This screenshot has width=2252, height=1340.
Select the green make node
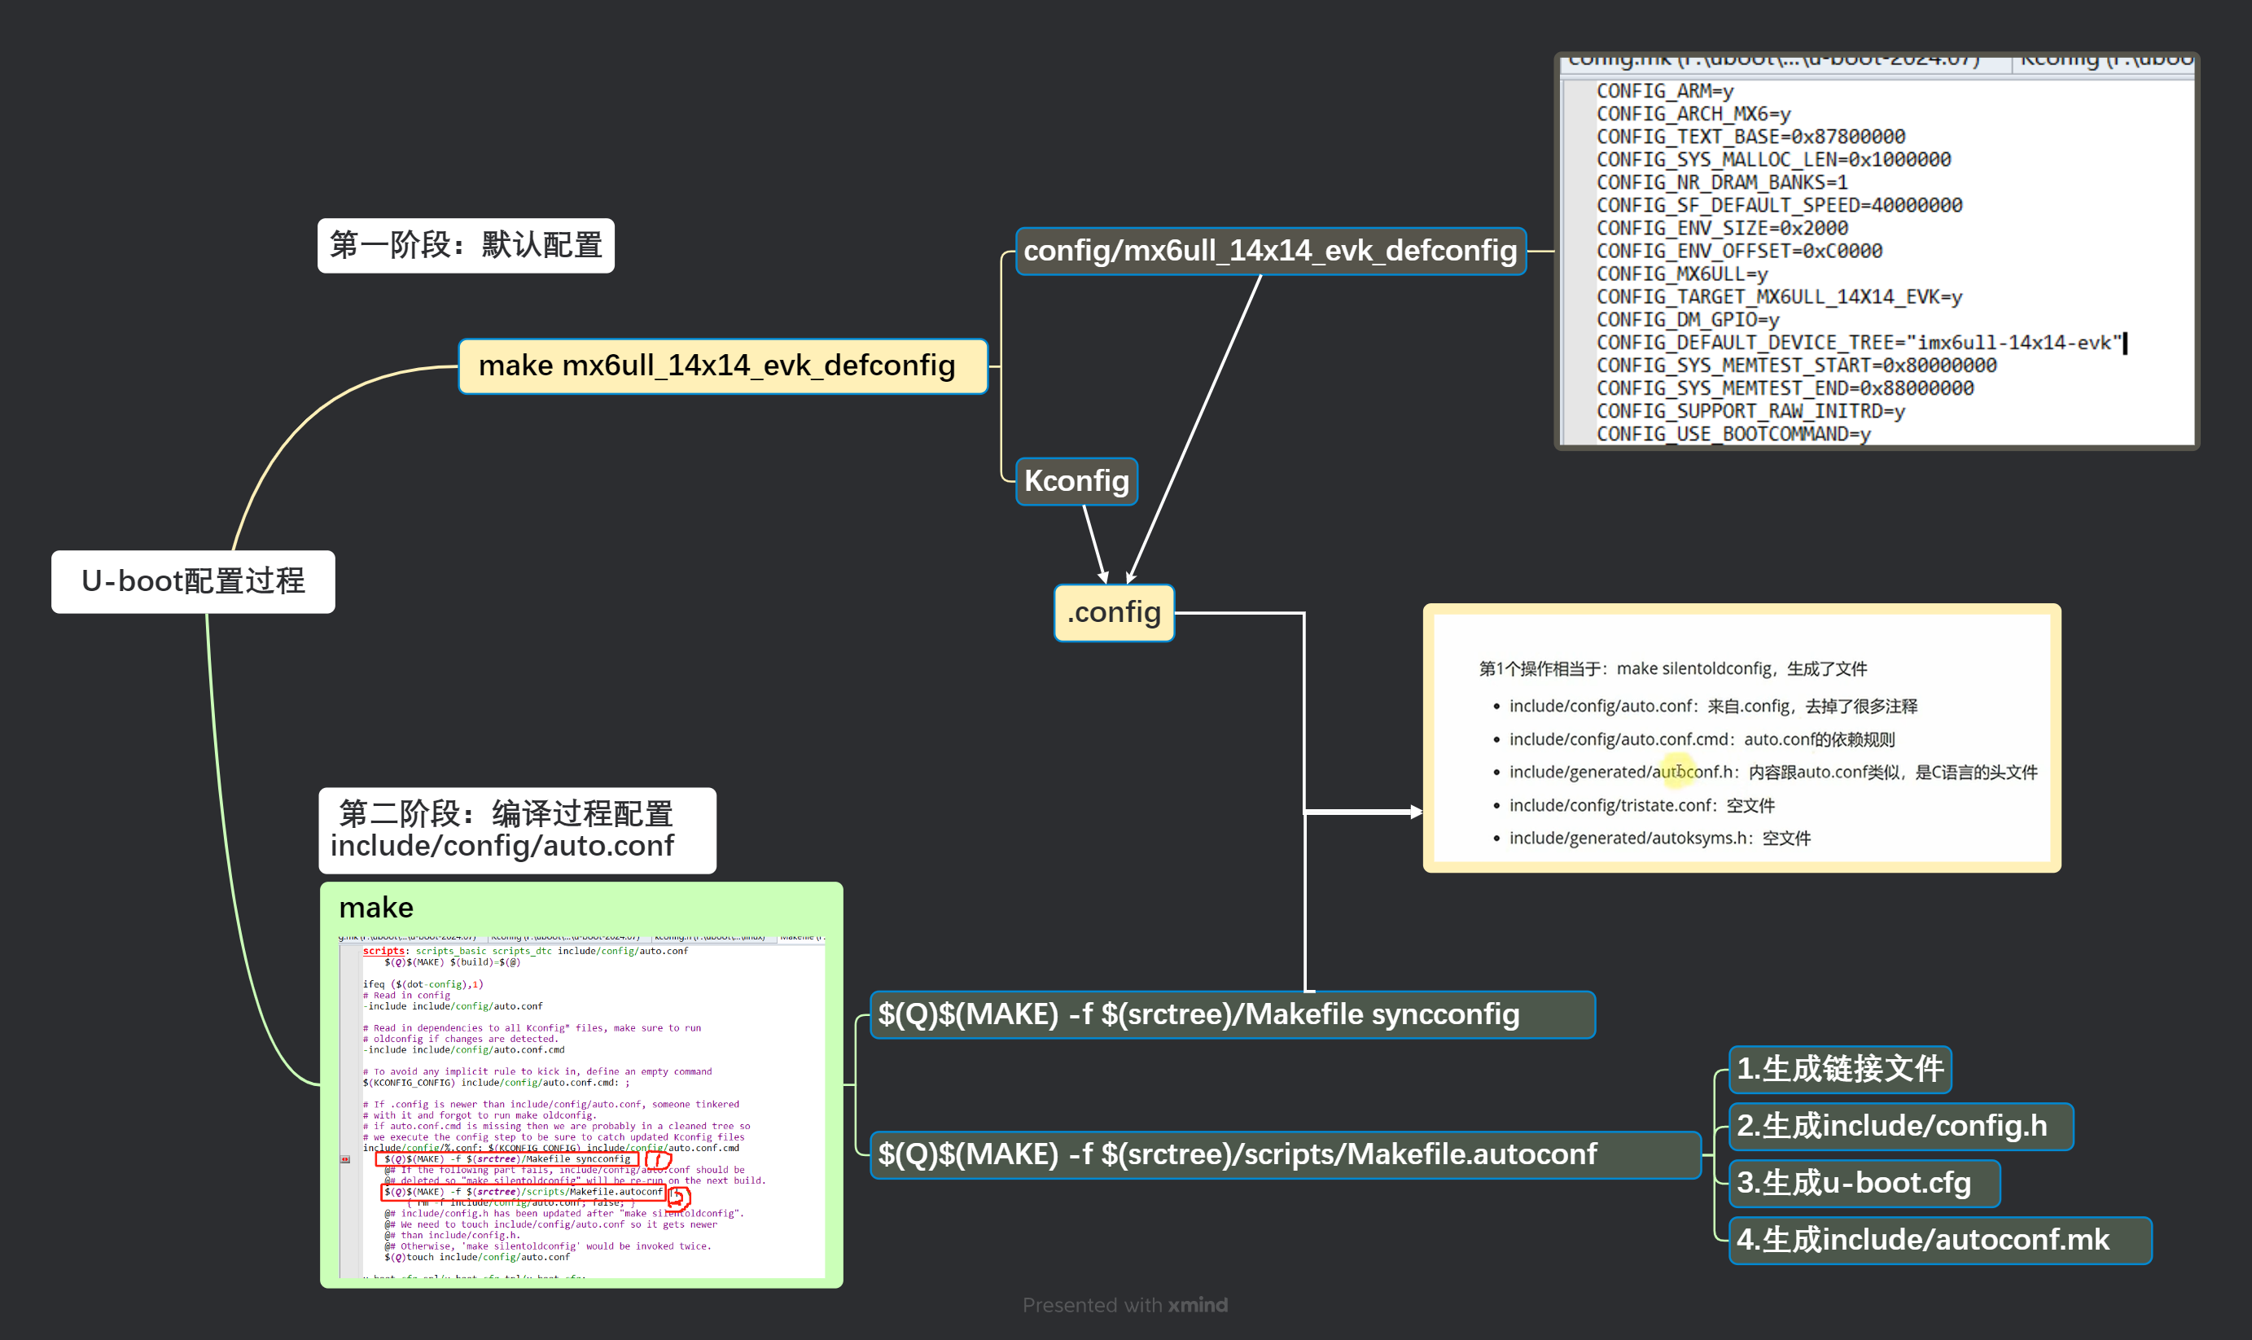point(375,907)
